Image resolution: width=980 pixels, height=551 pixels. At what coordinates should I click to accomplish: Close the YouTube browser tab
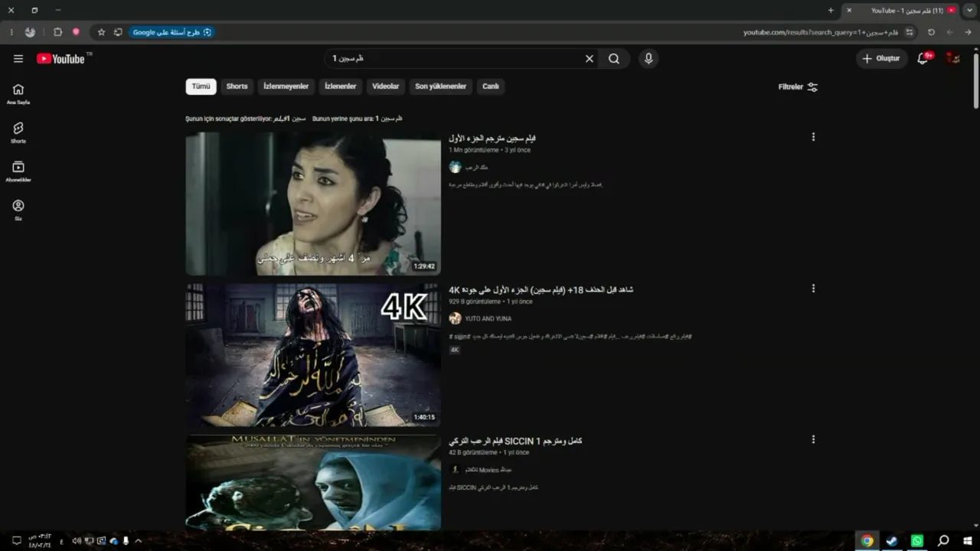click(x=849, y=10)
